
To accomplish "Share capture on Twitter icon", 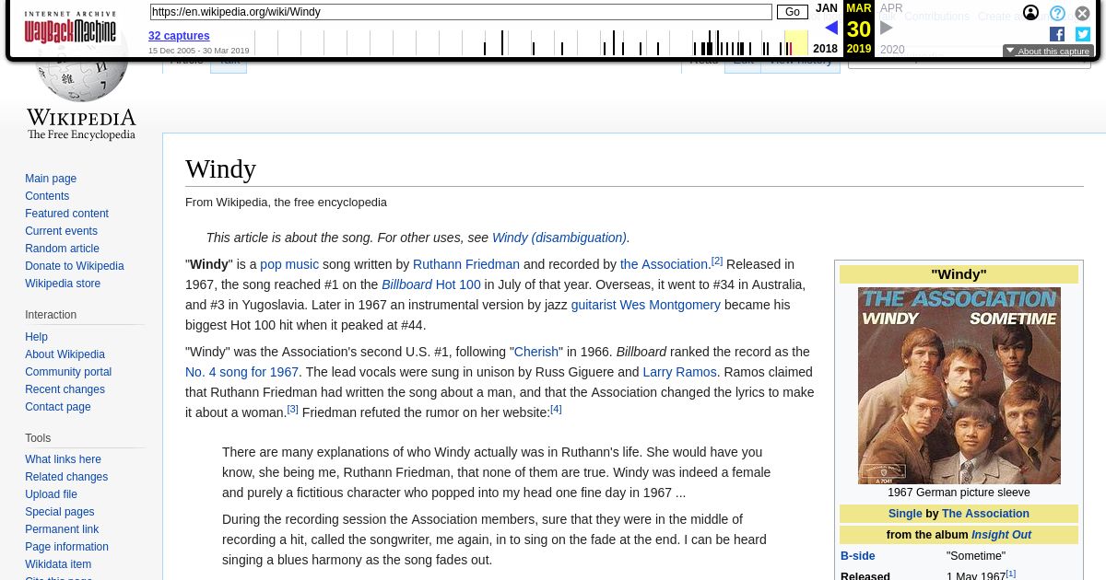I will (1083, 34).
